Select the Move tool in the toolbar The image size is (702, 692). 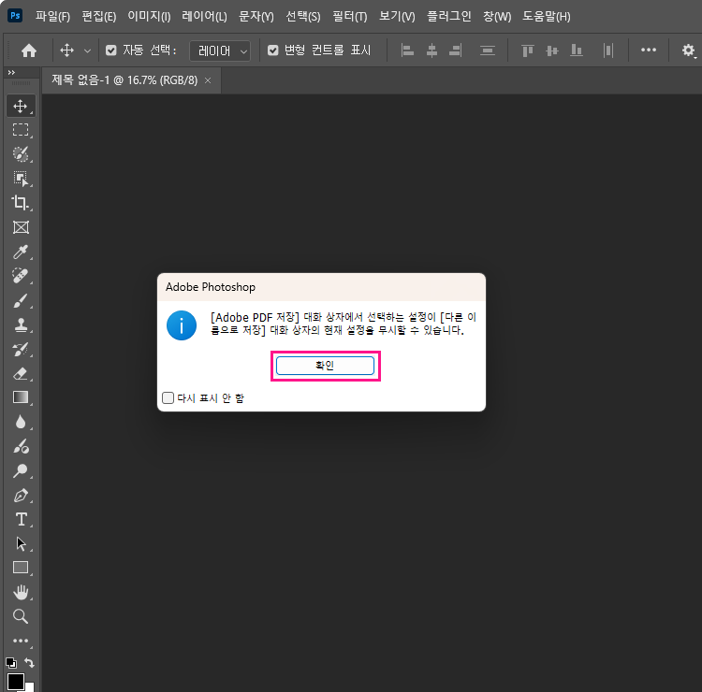pos(21,106)
